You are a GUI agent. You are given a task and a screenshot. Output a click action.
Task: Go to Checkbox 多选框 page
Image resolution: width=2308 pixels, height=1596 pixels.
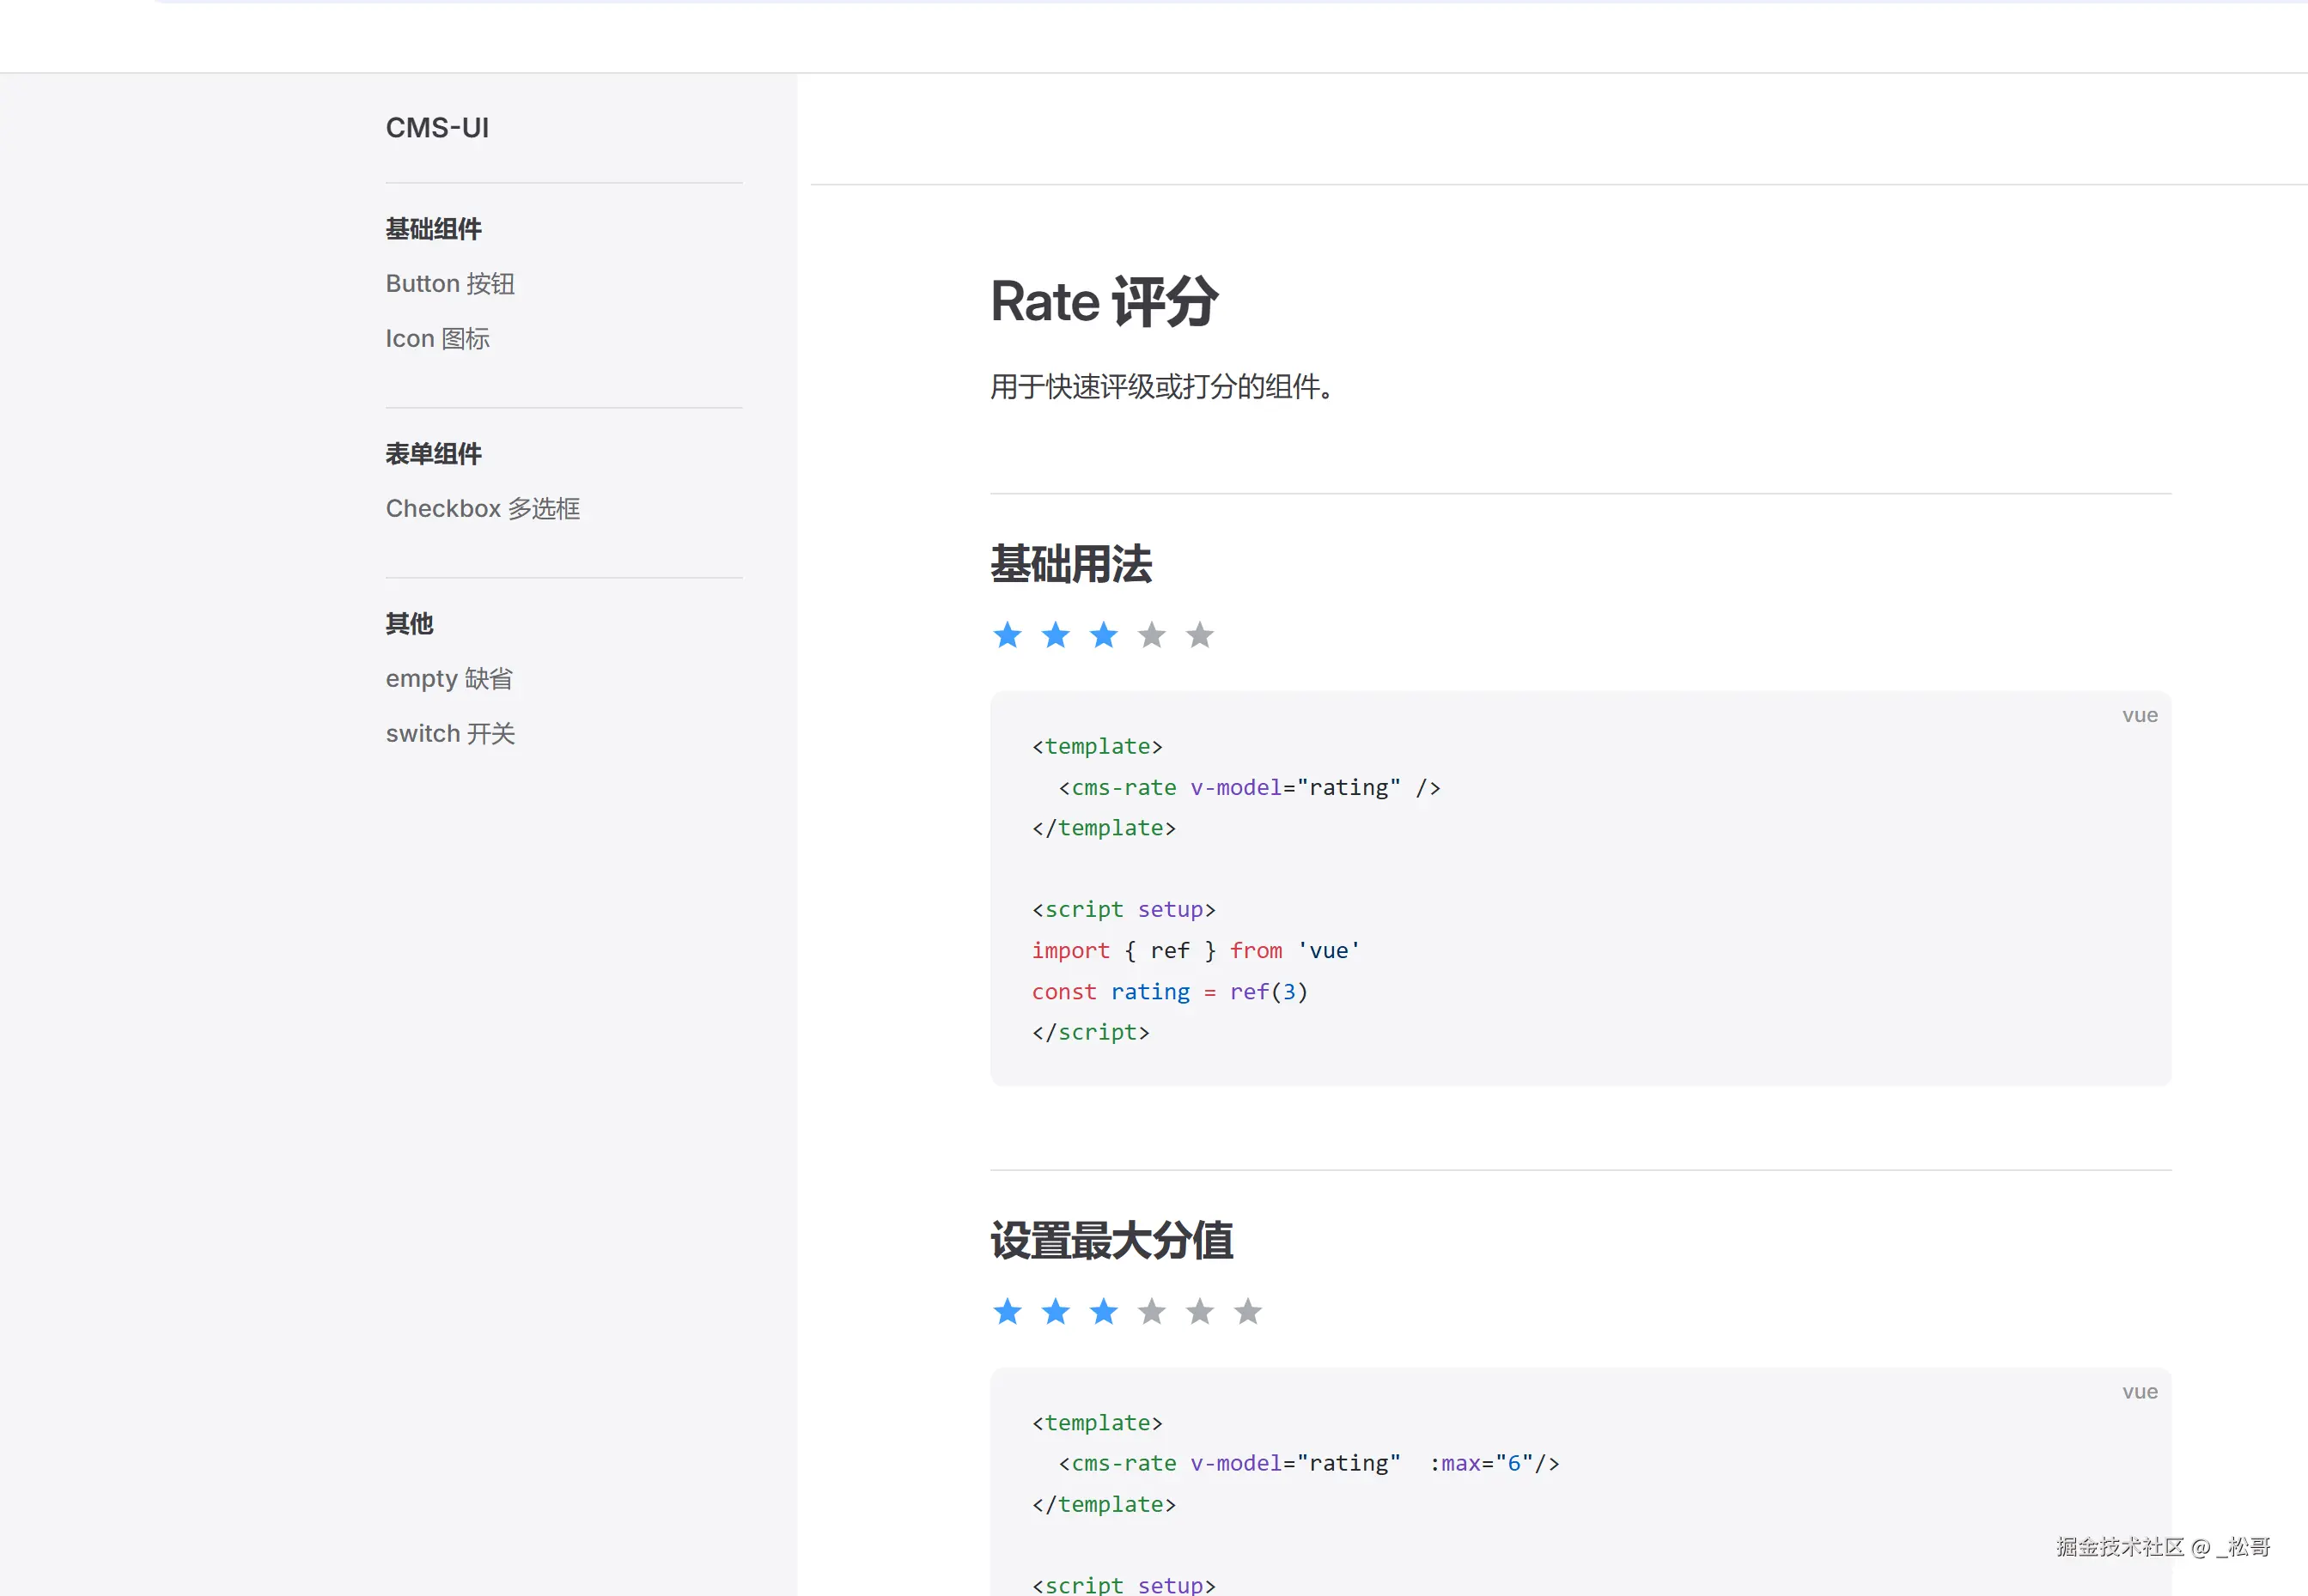[x=482, y=509]
